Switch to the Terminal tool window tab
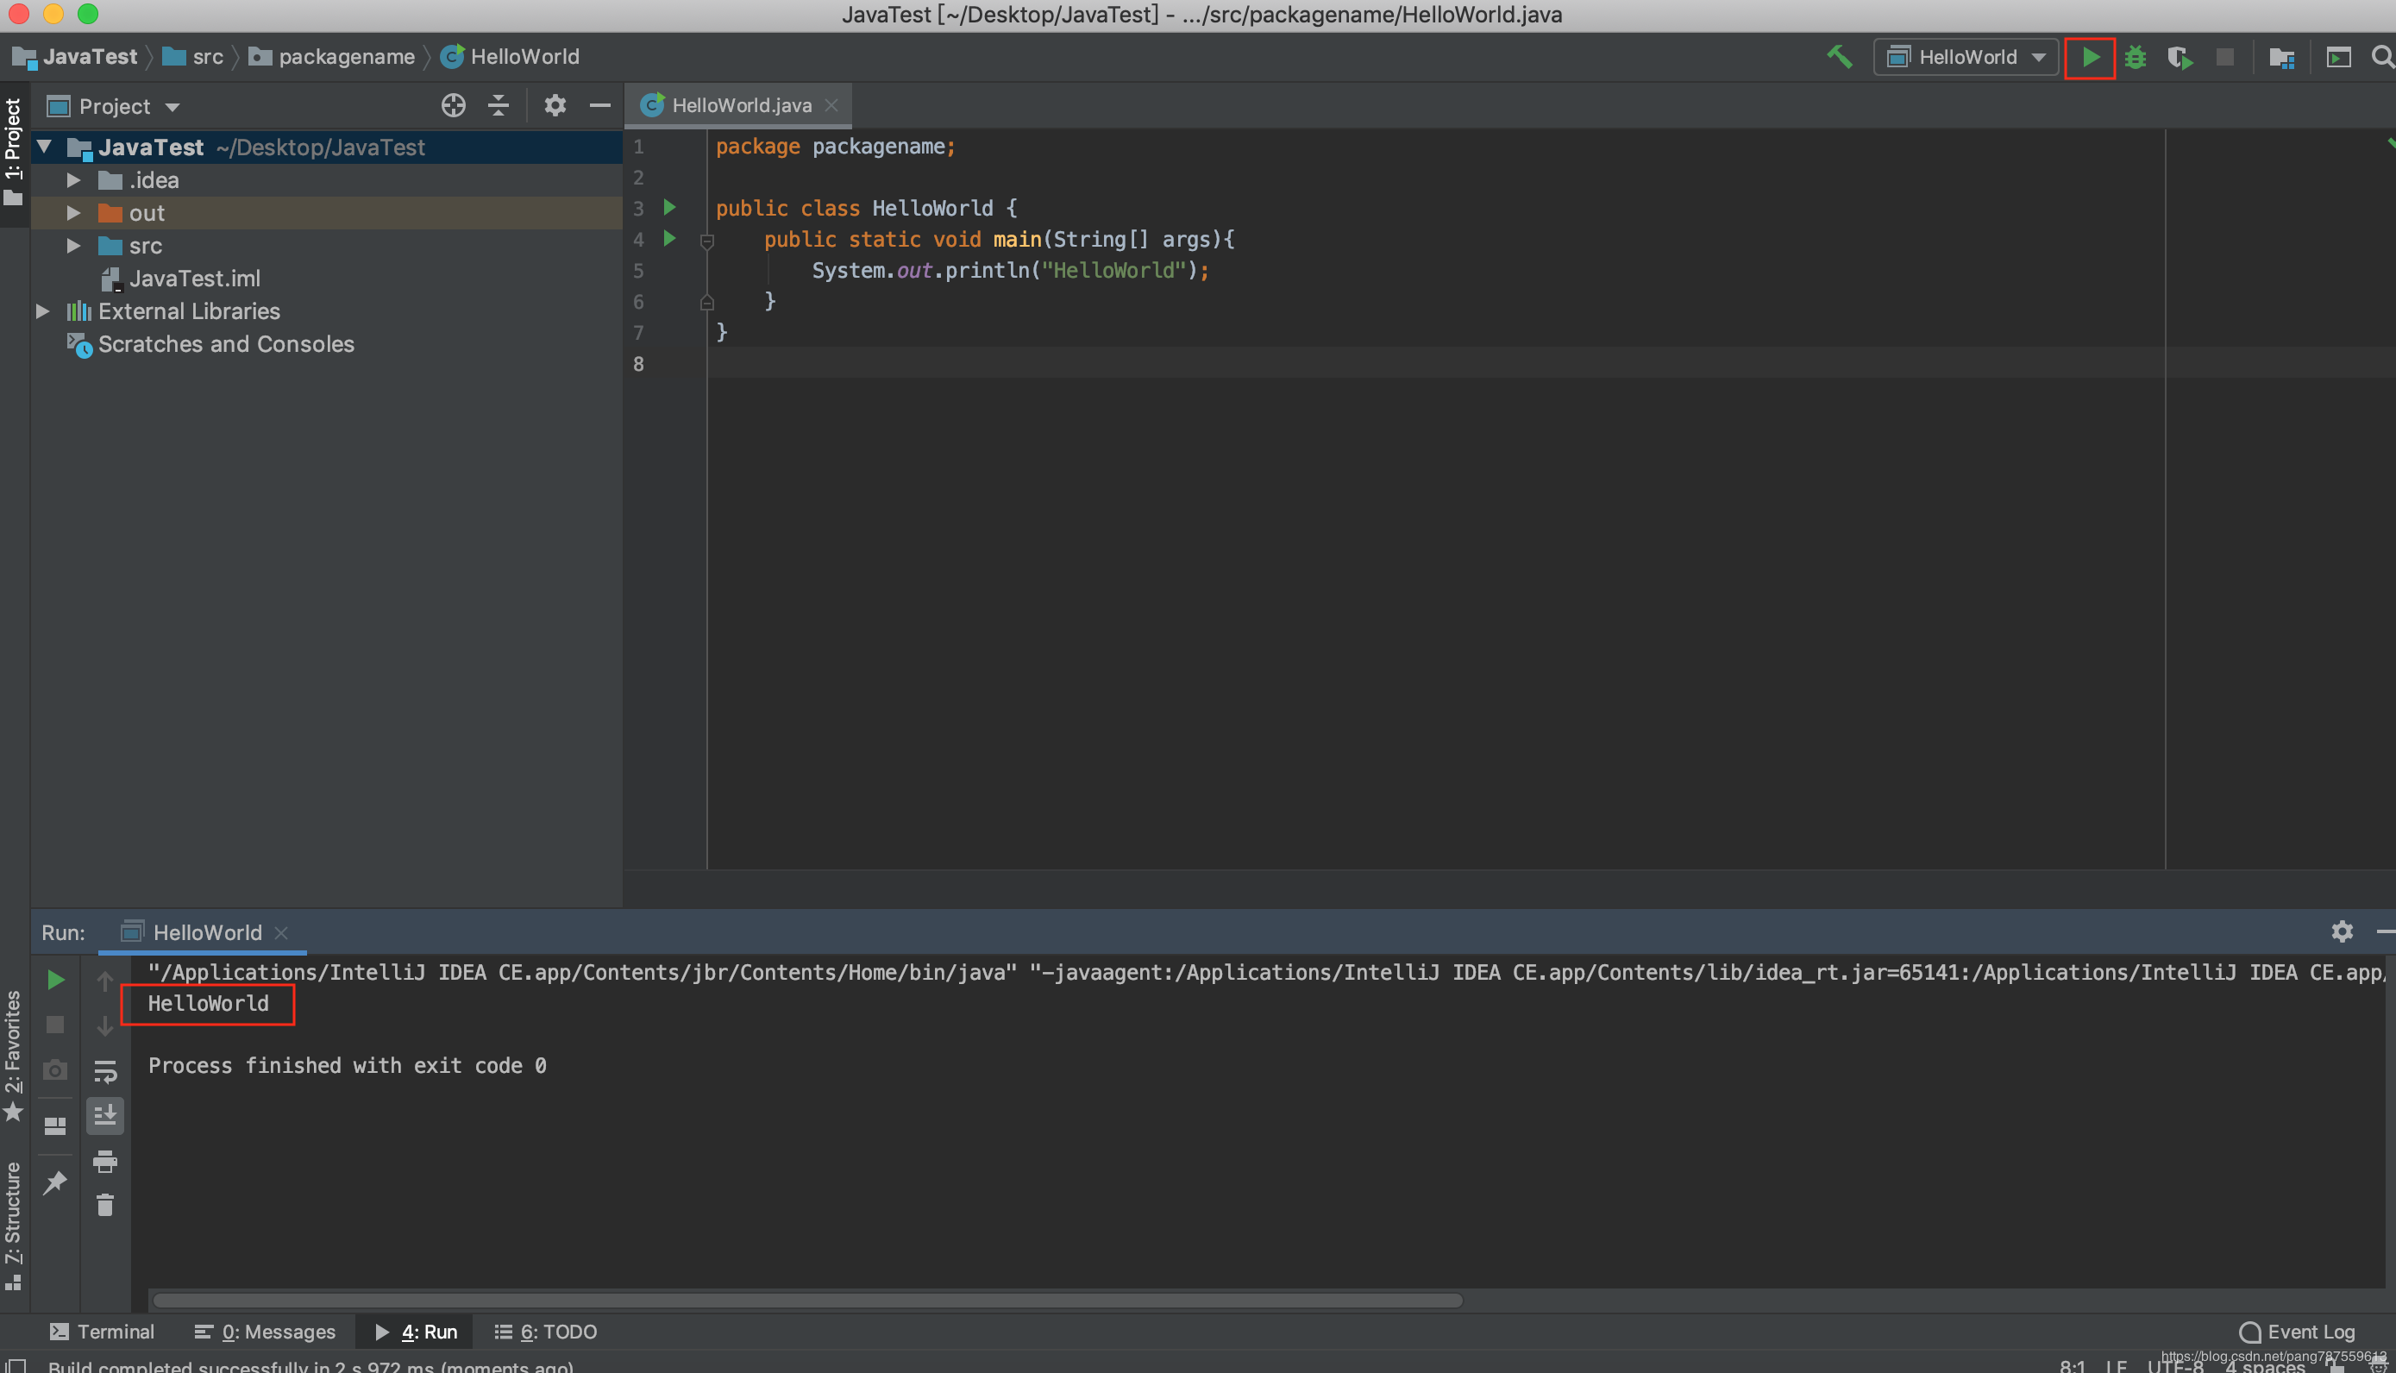This screenshot has height=1373, width=2396. click(x=102, y=1332)
